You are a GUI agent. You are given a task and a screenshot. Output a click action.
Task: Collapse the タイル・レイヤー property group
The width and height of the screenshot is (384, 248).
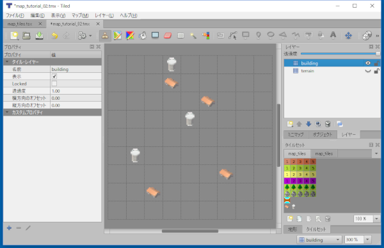pos(7,62)
